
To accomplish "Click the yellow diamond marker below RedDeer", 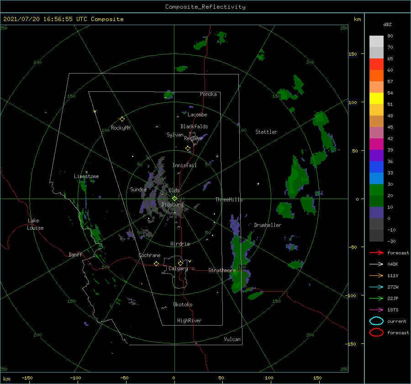I will pyautogui.click(x=188, y=148).
